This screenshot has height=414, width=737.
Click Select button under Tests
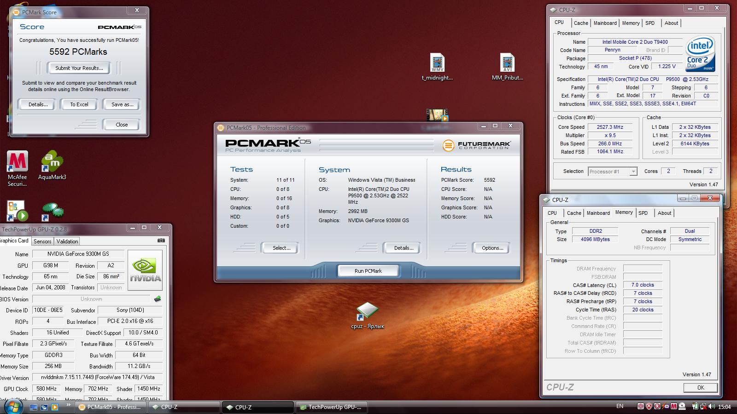281,248
